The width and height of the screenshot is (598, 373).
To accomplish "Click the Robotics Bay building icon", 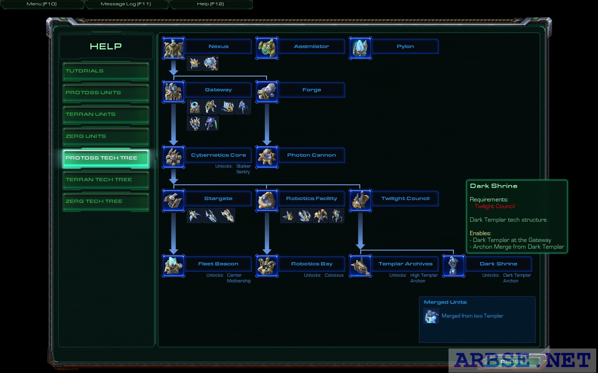I will 267,266.
